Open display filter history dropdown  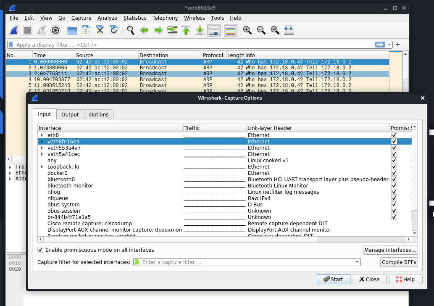coord(389,45)
